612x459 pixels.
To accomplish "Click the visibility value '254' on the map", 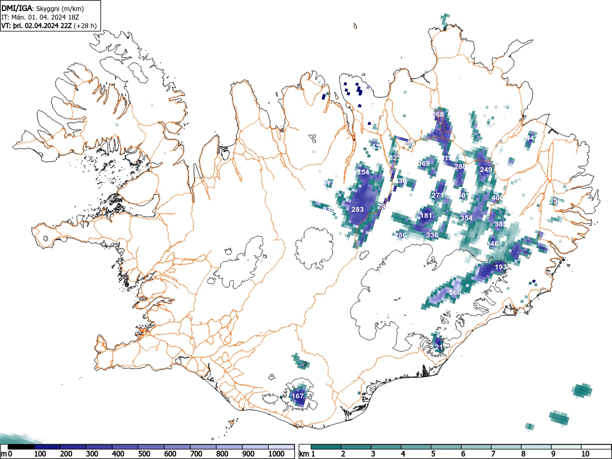I will coord(363,172).
